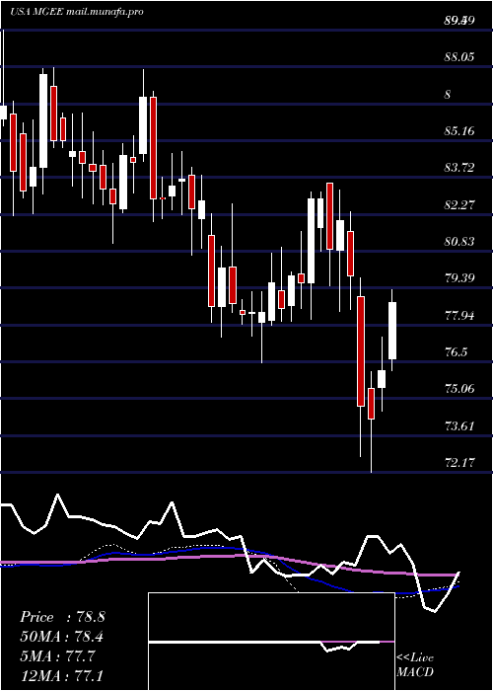Screen dimensions: 493x691
Task: Click the 82.27 price axis label
Action: [x=459, y=205]
